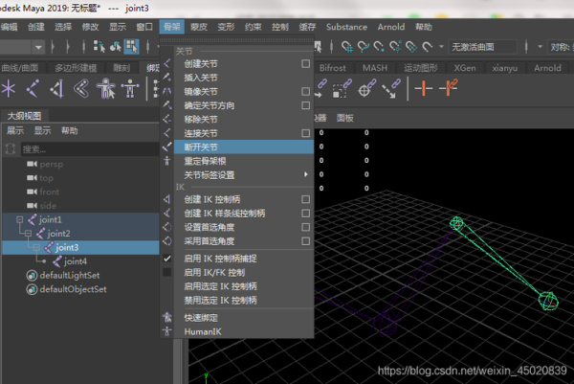
Task: Click the aim constraint arrow shelf icon
Action: coord(391,88)
